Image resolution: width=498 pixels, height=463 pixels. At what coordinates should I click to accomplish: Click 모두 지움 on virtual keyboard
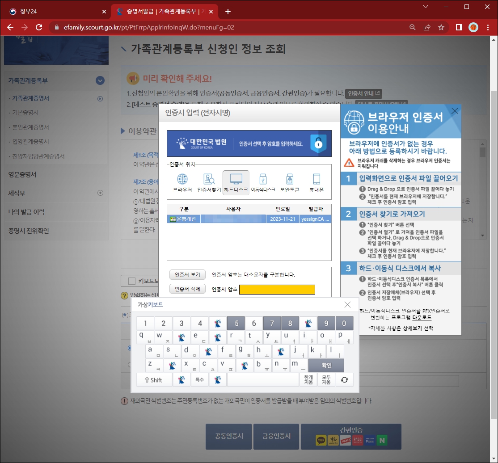point(326,380)
